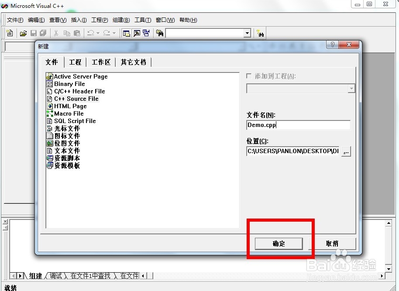Viewport: 399px width, 291px height.
Task: Open the Redo history dropdown arrow
Action: click(x=114, y=33)
